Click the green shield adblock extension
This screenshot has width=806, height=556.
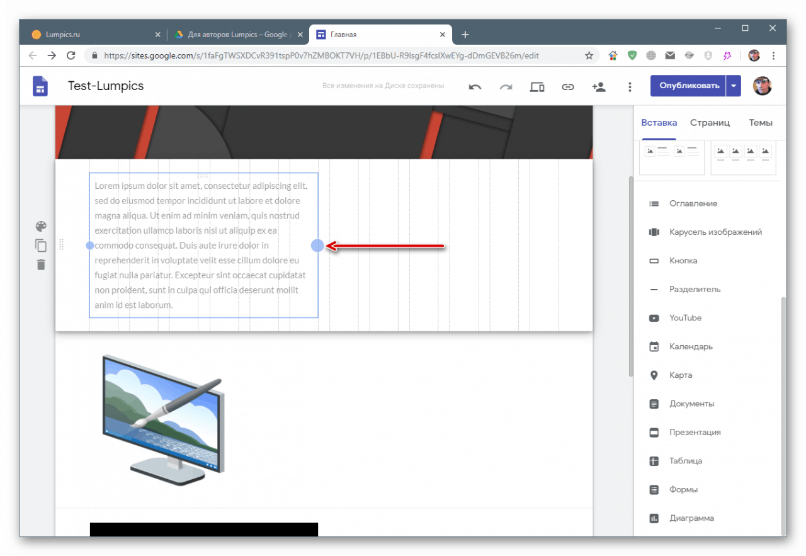[x=632, y=55]
